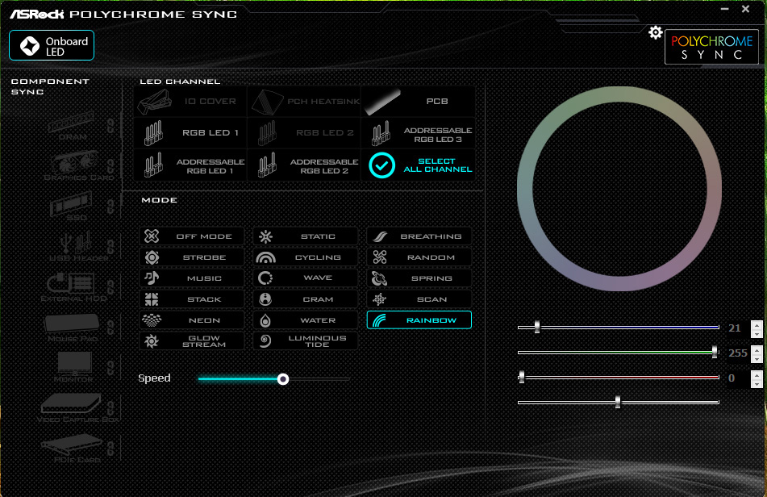Screen dimensions: 767x497
Task: Apply the Neon lighting mode
Action: (x=192, y=320)
